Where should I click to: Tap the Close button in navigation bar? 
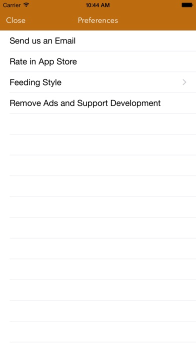[15, 20]
